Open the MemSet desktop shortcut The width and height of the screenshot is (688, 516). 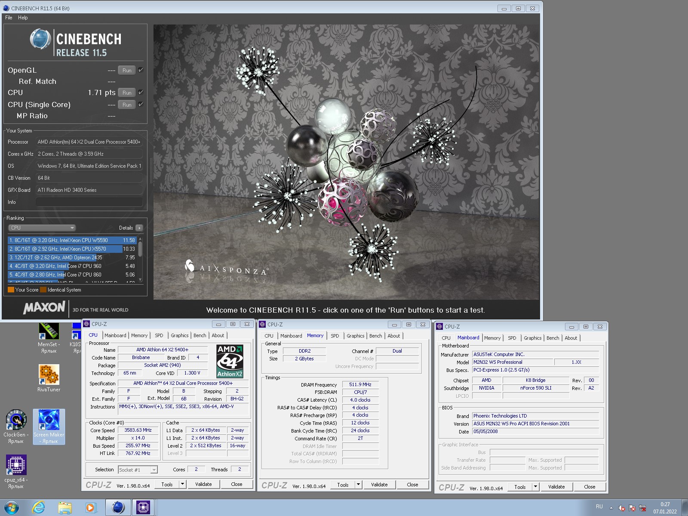[x=49, y=338]
